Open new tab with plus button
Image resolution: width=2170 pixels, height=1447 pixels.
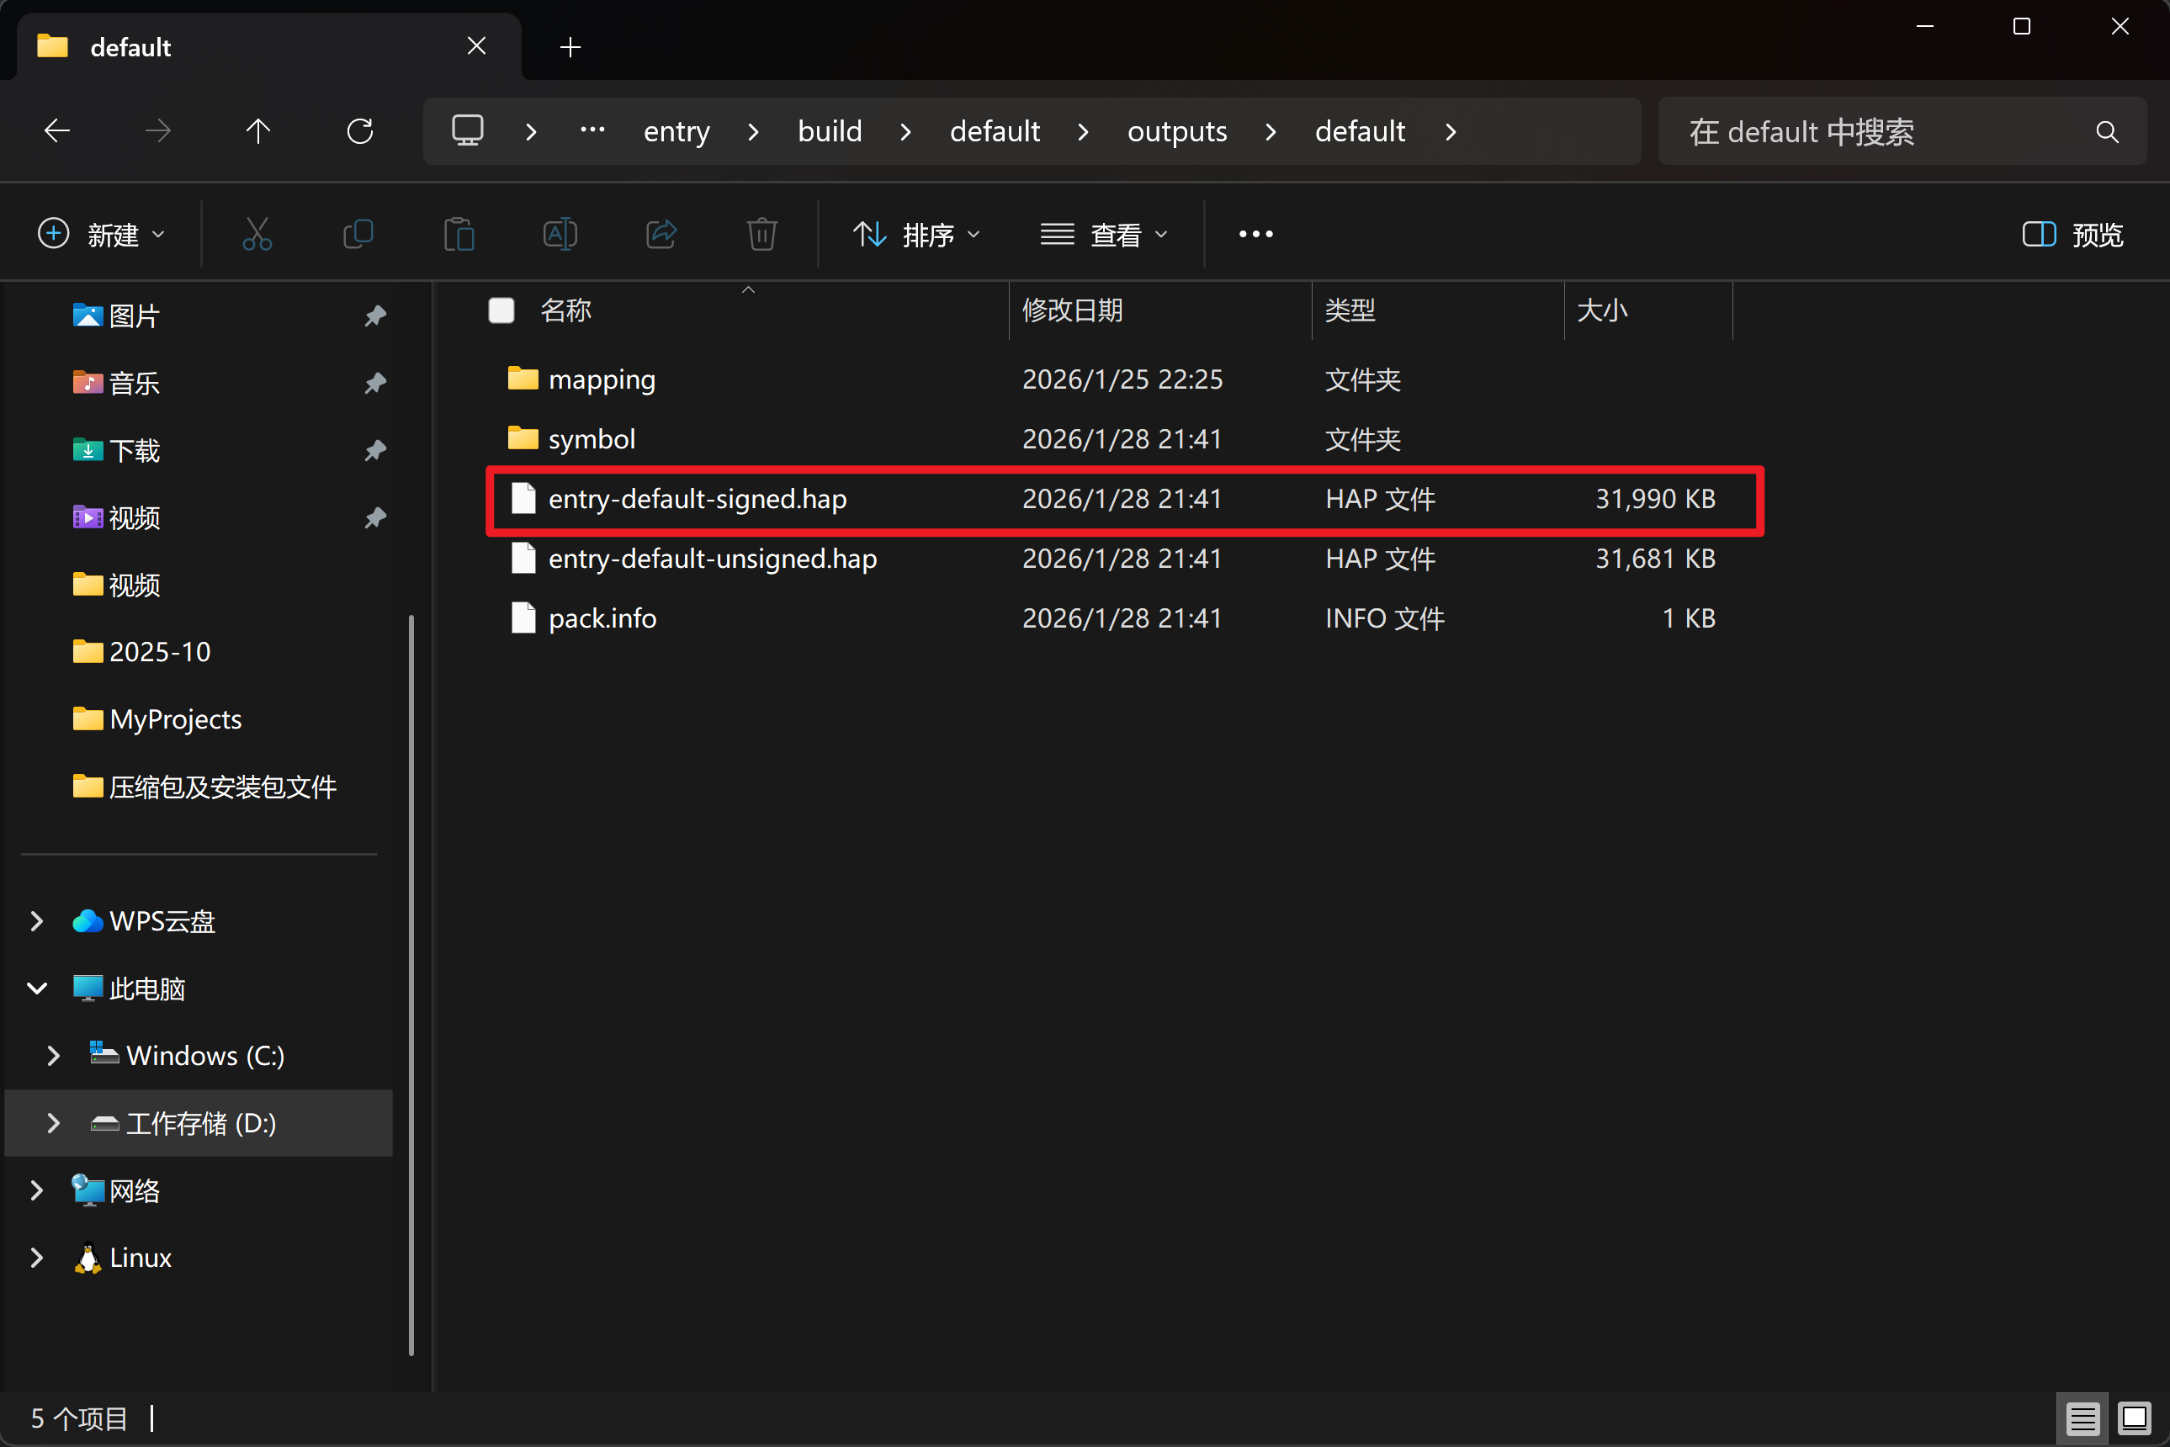(570, 47)
